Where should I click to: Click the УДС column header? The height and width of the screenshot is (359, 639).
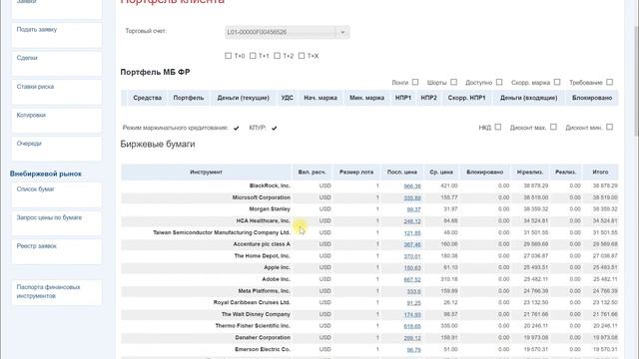[x=288, y=98]
